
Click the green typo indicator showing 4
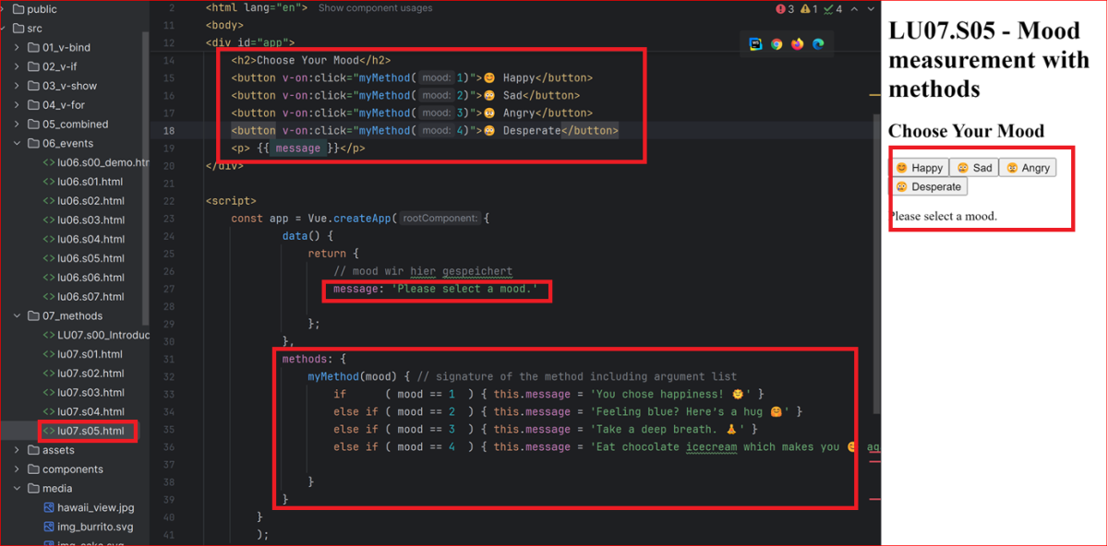pos(833,8)
